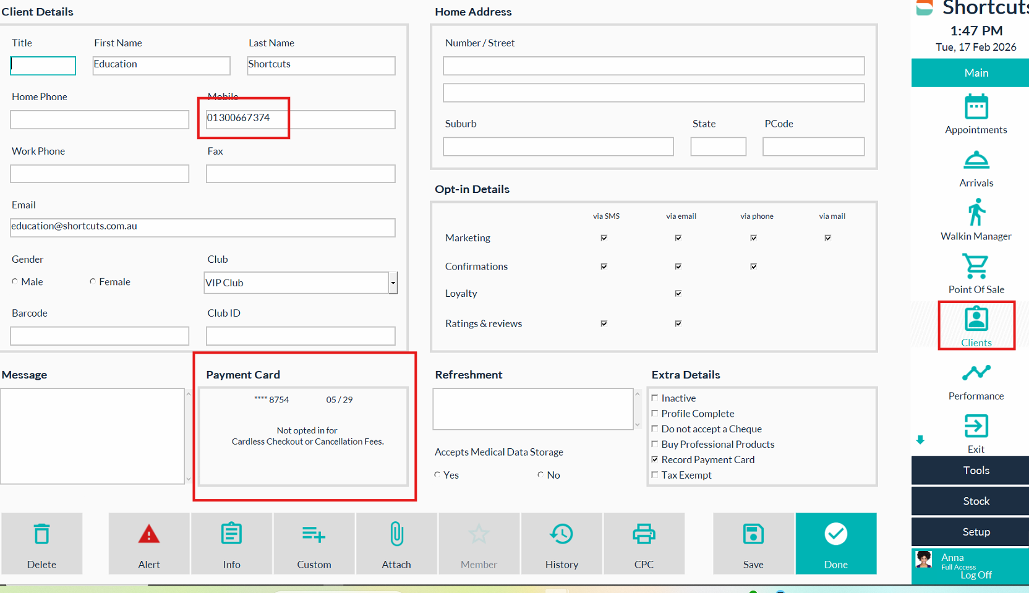Tick the Inactive checkbox
1029x593 pixels.
pos(655,398)
